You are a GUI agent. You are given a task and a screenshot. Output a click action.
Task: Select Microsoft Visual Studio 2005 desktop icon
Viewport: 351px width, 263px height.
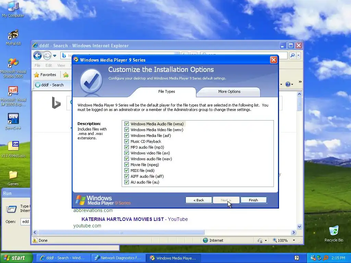point(13,68)
